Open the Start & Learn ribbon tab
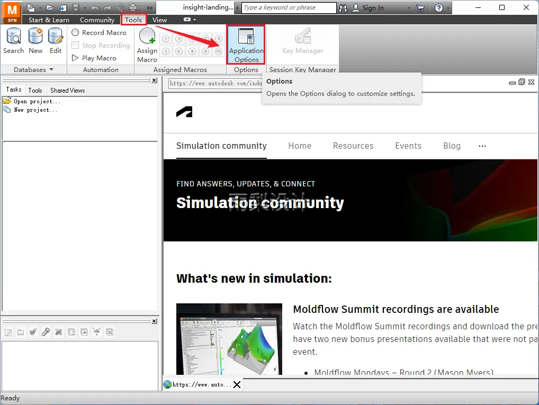Image resolution: width=539 pixels, height=405 pixels. 49,20
